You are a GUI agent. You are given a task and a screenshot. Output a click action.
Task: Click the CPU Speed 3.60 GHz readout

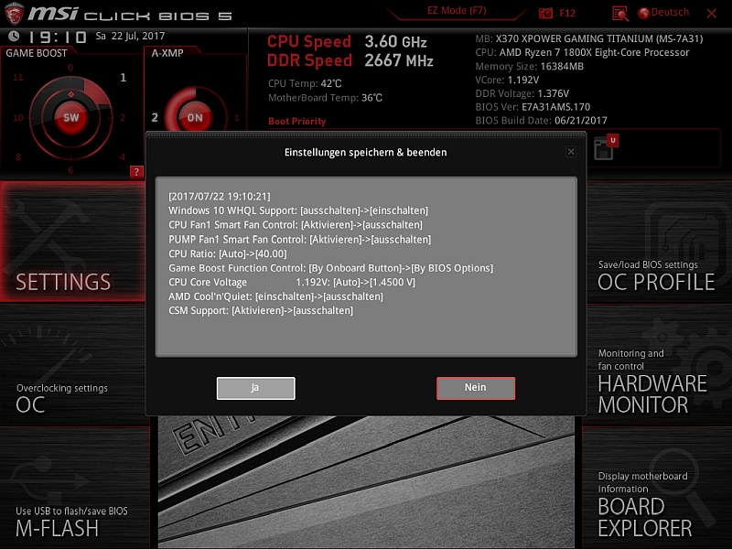tap(347, 41)
